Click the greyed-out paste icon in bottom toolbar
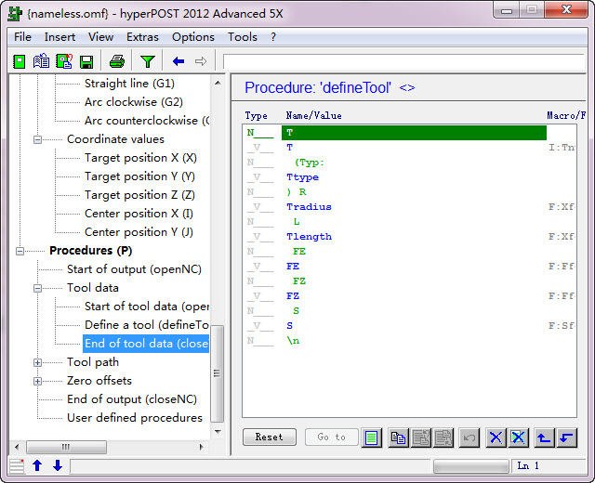This screenshot has height=483, width=595. [443, 437]
